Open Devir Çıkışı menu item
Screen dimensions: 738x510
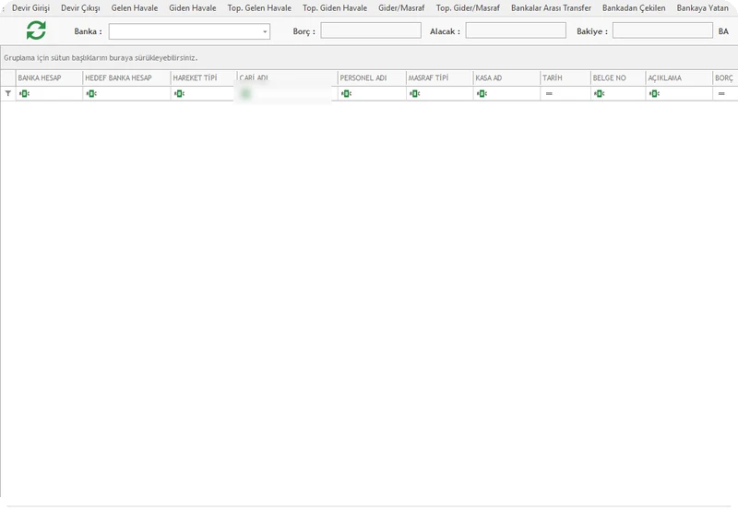(80, 8)
